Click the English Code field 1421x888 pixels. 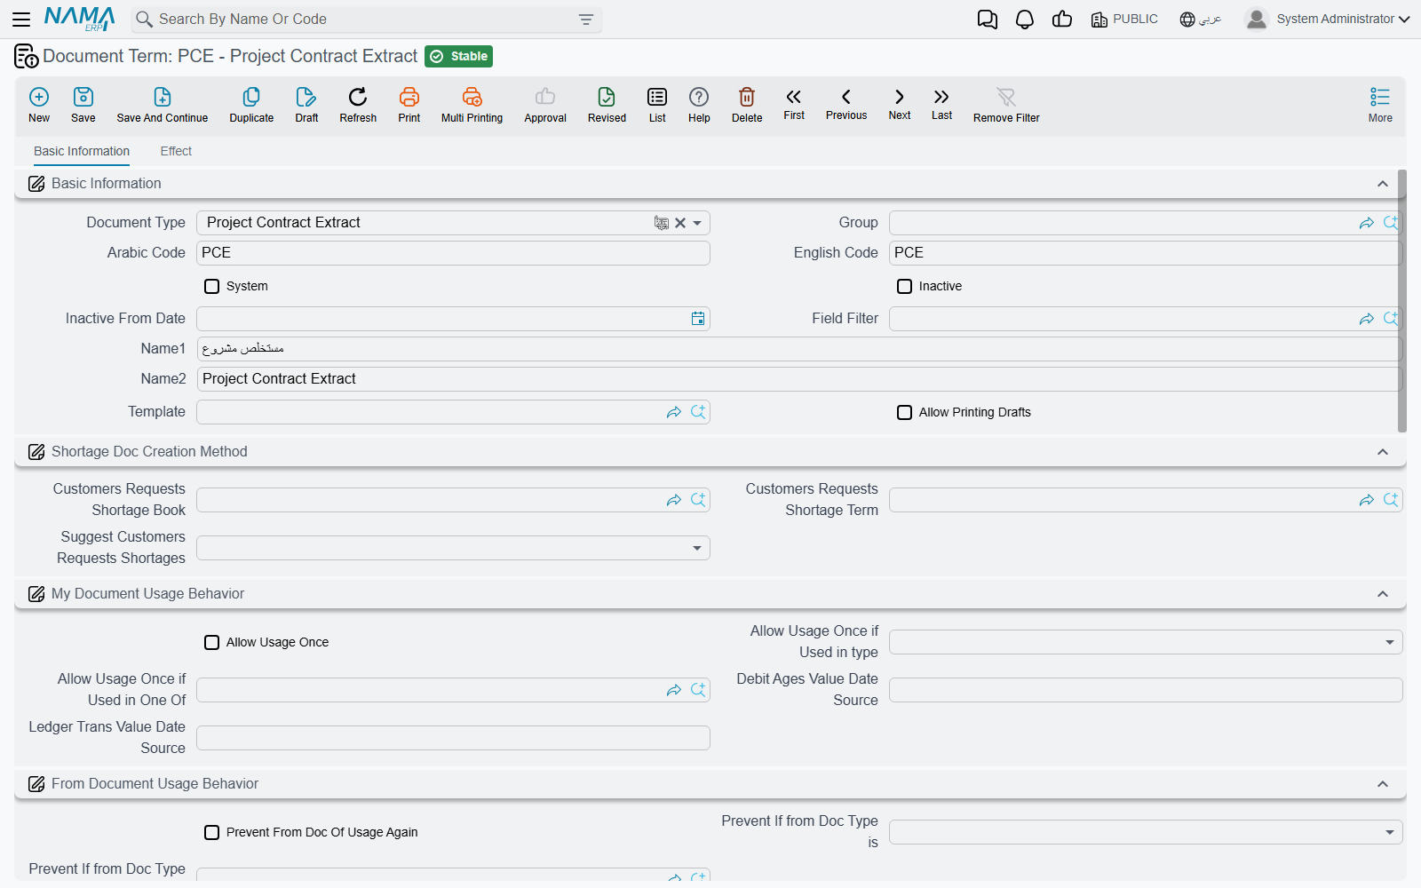click(1146, 253)
